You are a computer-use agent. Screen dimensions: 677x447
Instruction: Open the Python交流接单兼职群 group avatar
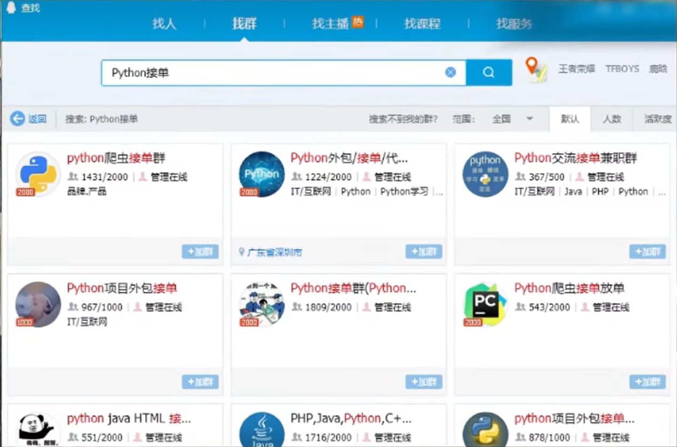(485, 174)
